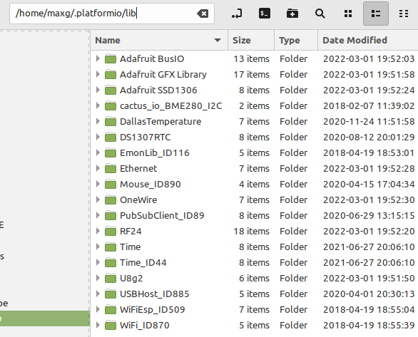Select the cactus_io_BME280_I2C folder icon
This screenshot has width=418, height=337.
coord(111,105)
